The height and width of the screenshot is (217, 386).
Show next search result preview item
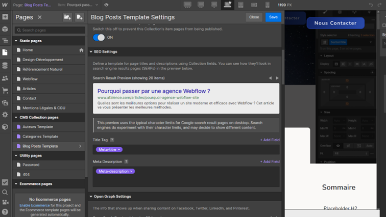[277, 78]
